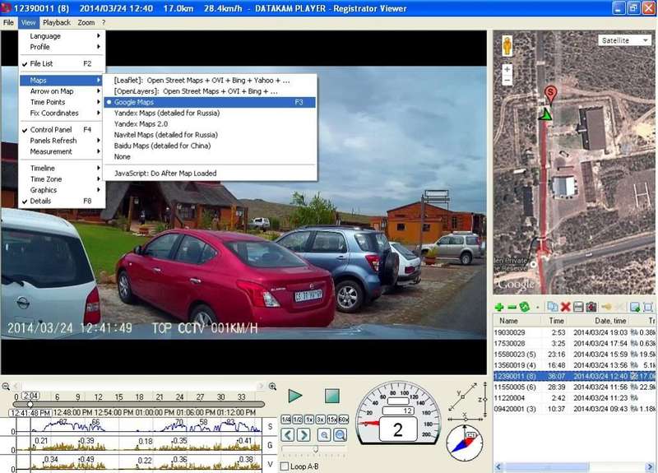Take snapshot with the camera icon

(591, 307)
